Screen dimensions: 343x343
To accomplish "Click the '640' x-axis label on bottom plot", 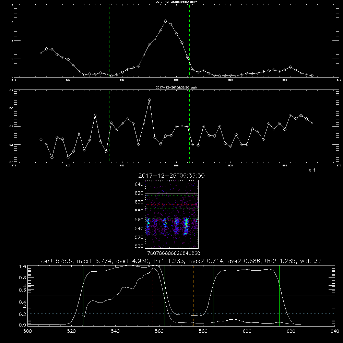I will [335, 331].
